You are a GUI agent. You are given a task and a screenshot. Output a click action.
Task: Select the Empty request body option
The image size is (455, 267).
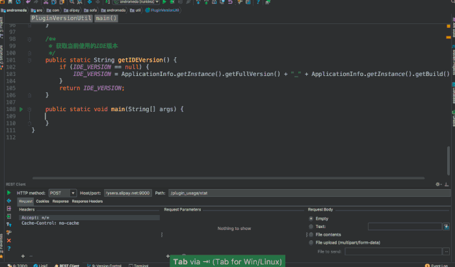pos(311,218)
